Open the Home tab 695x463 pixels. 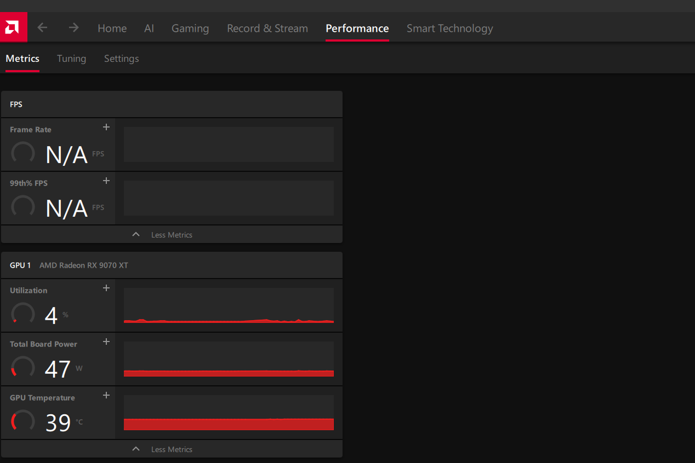tap(112, 28)
